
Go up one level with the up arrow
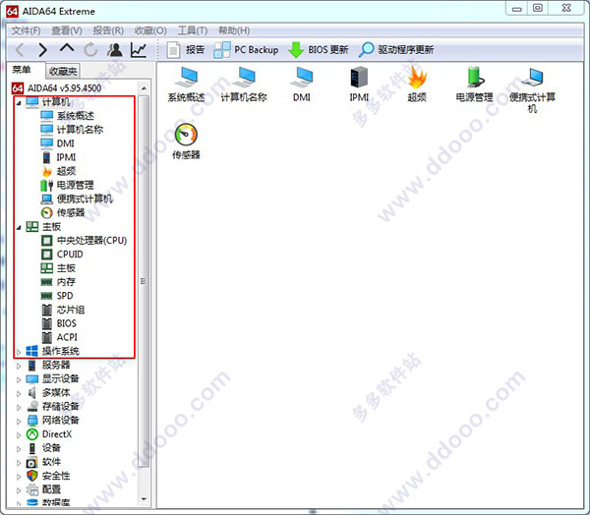(67, 48)
